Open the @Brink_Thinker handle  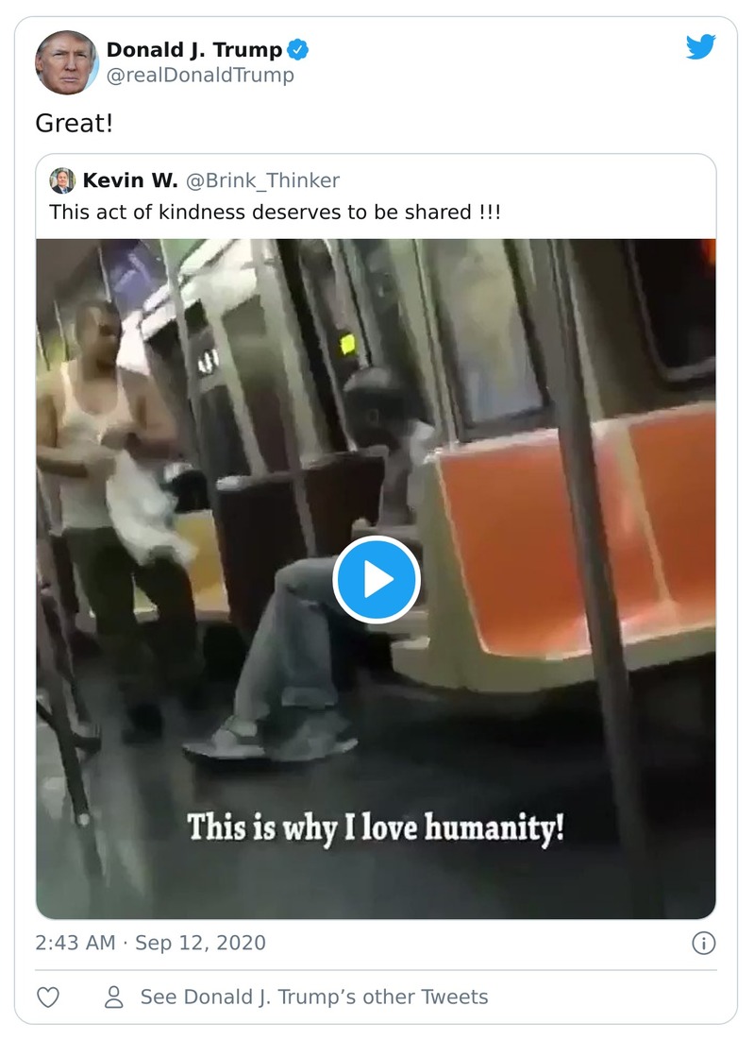click(x=262, y=180)
